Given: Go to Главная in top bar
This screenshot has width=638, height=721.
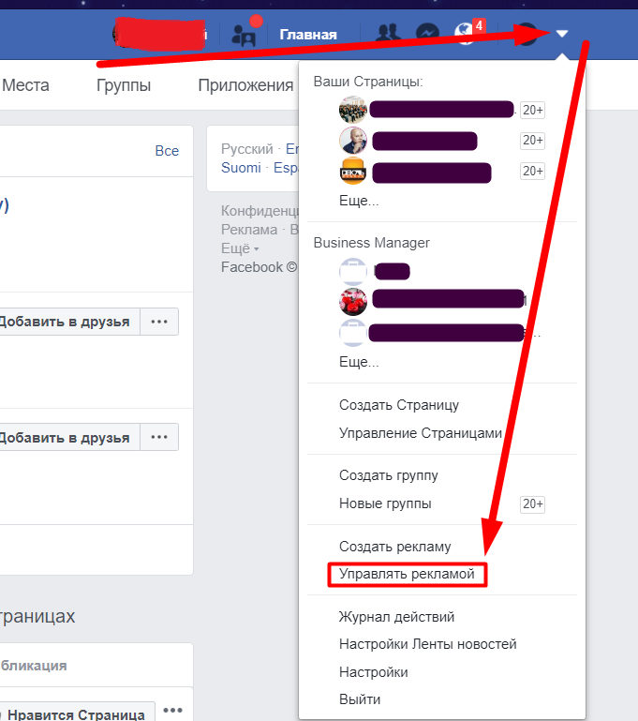Looking at the screenshot, I should (x=308, y=35).
